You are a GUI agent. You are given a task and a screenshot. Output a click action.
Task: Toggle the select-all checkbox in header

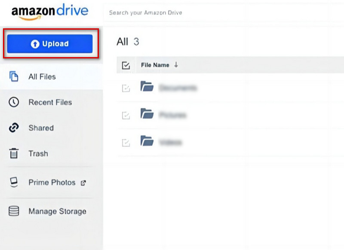tap(126, 65)
